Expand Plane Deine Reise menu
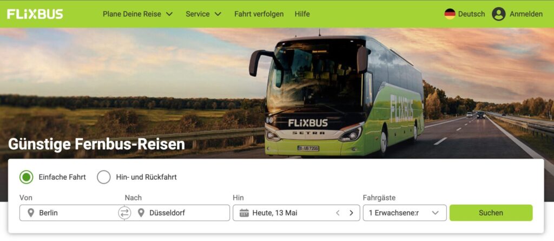Image resolution: width=554 pixels, height=241 pixels. click(x=138, y=14)
